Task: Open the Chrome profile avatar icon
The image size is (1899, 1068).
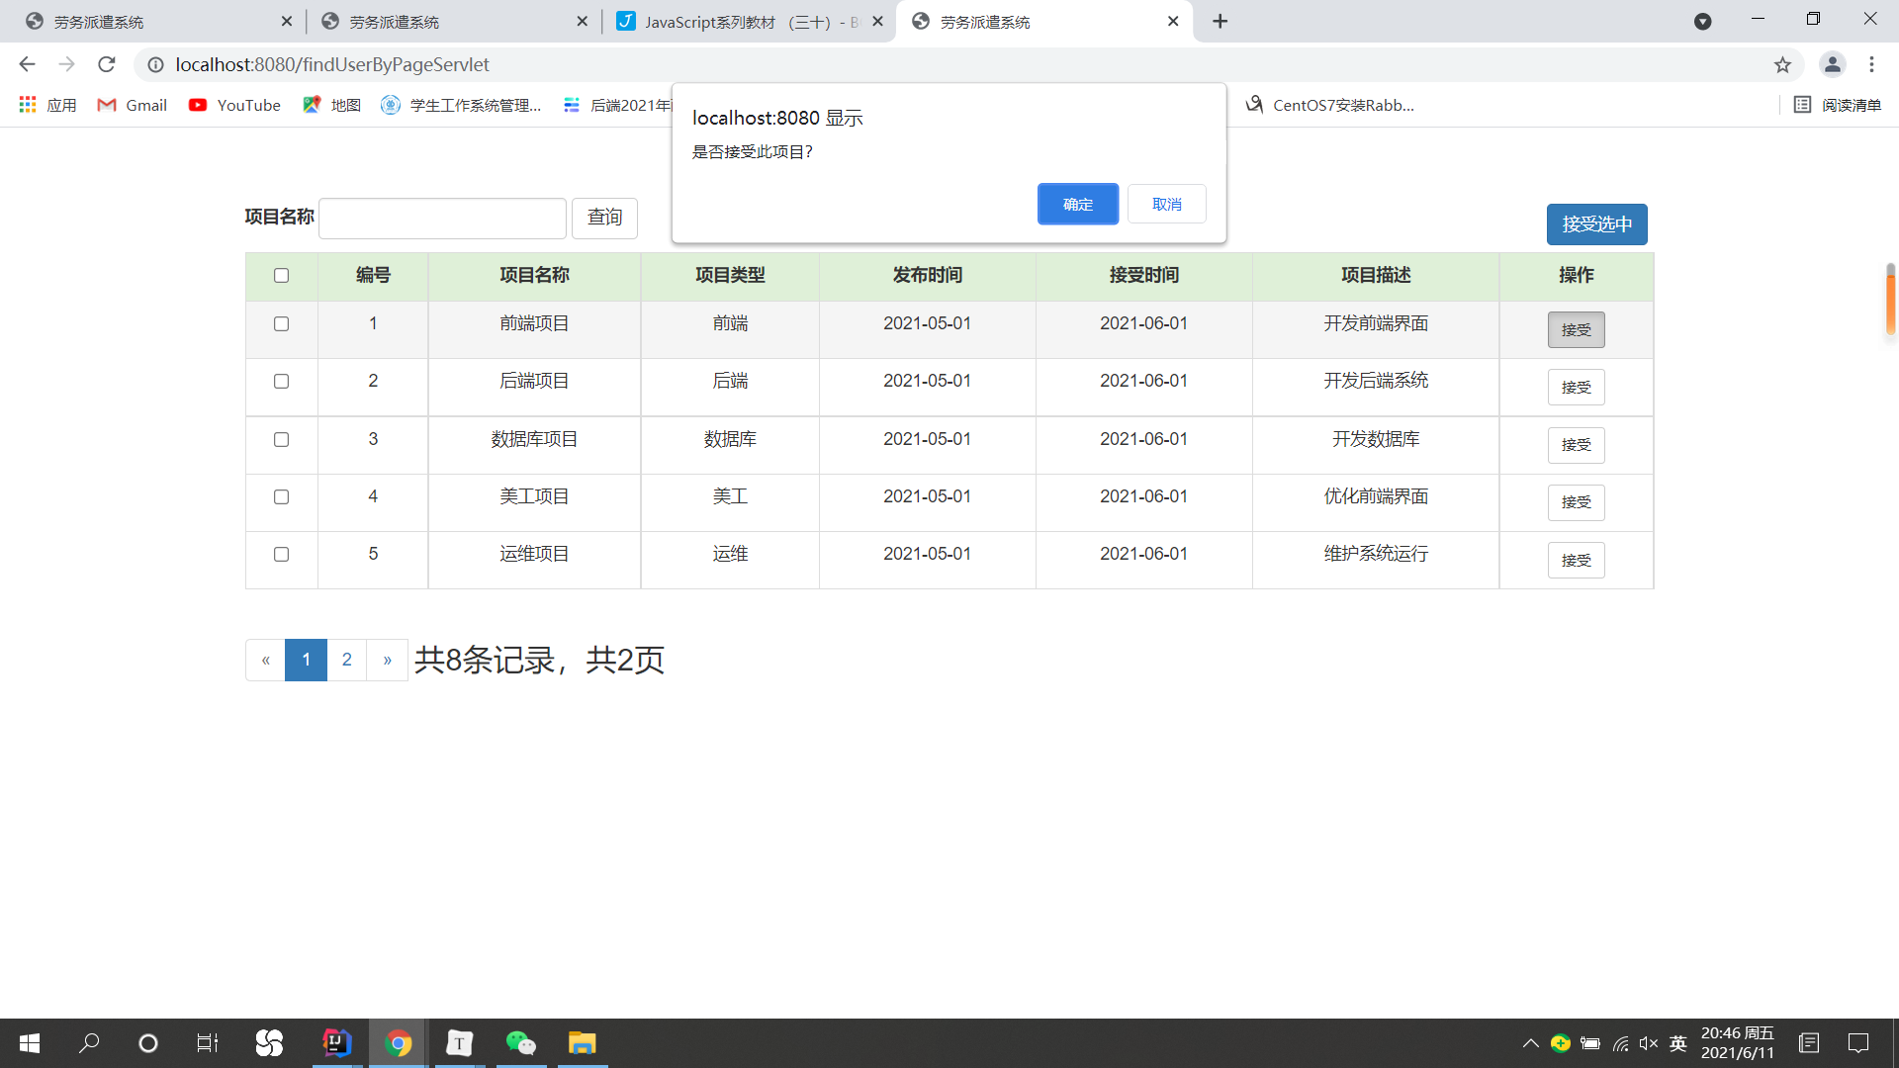Action: [1832, 64]
